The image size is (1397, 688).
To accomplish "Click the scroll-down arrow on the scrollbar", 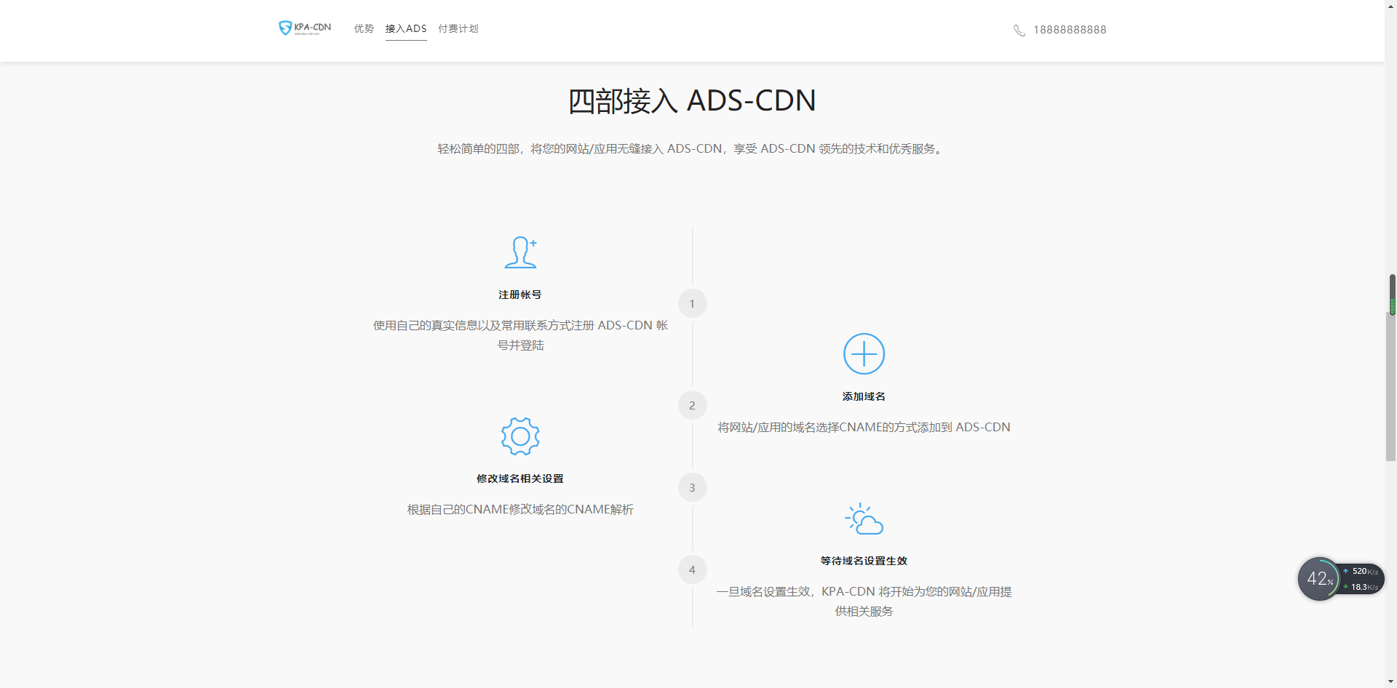I will 1390,682.
